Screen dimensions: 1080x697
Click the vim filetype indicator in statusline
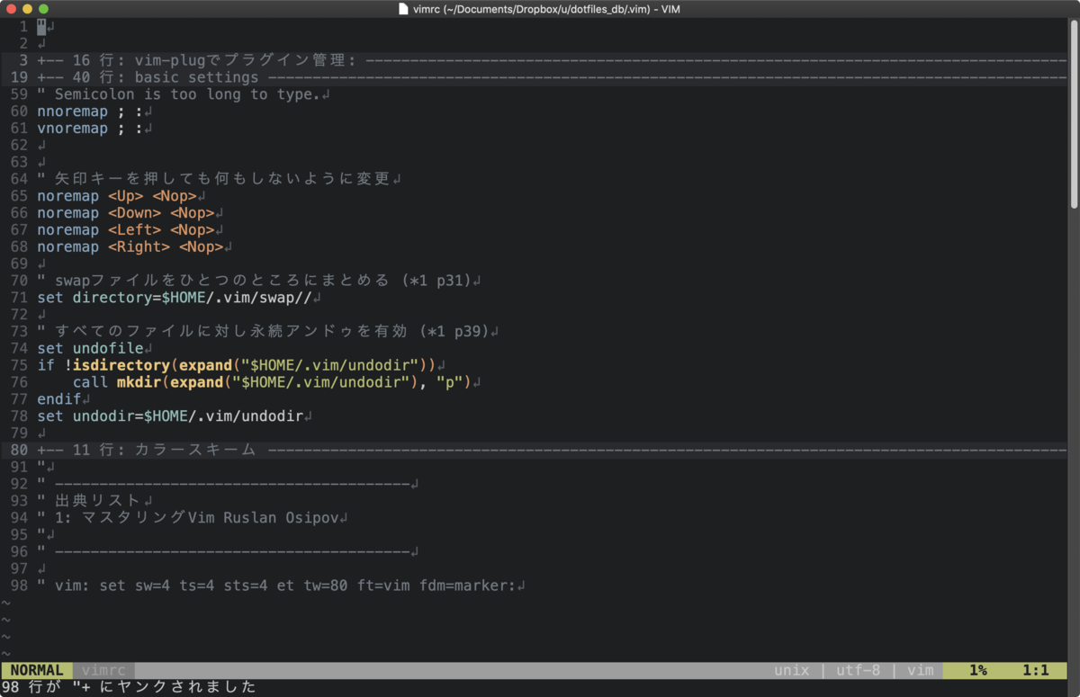pyautogui.click(x=920, y=670)
